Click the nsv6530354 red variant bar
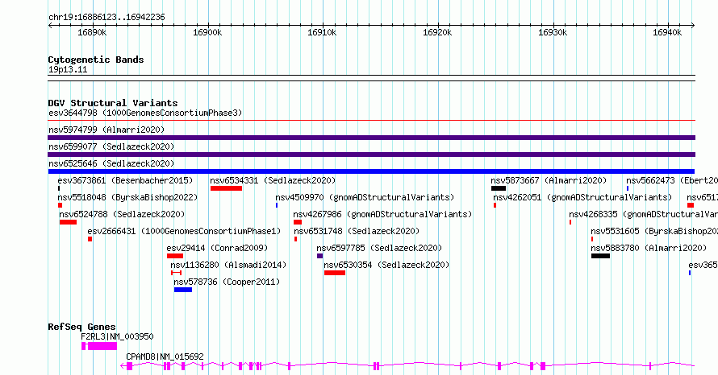The height and width of the screenshot is (375, 718). pos(335,273)
